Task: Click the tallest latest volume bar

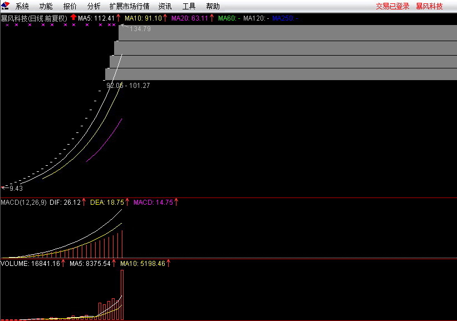Action: [122, 295]
